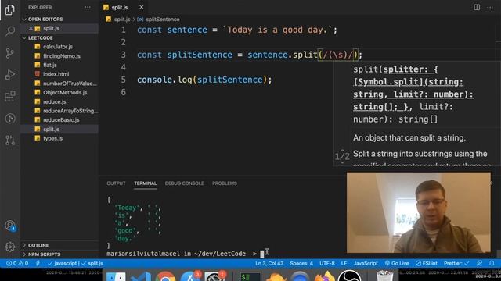
Task: Switch to the Output panel tab
Action: coord(116,183)
